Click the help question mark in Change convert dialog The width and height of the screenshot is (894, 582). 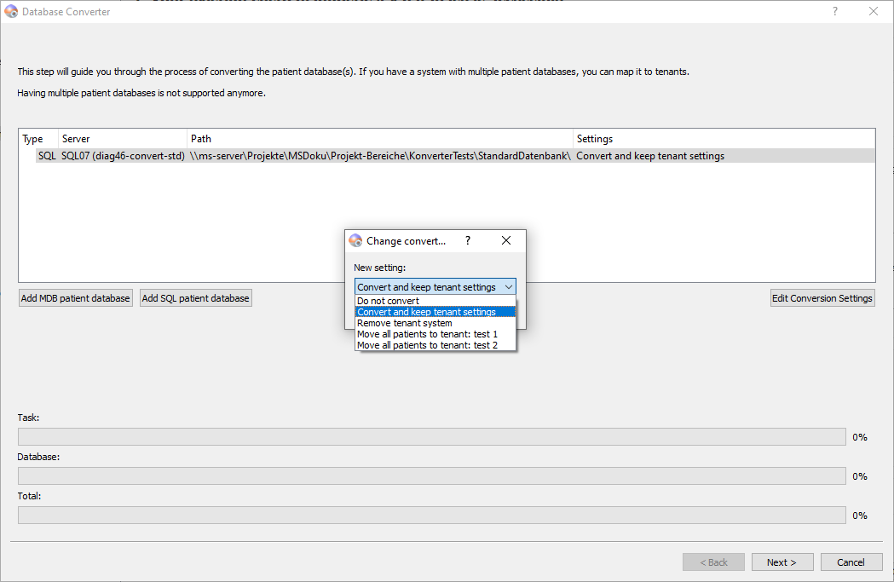467,241
